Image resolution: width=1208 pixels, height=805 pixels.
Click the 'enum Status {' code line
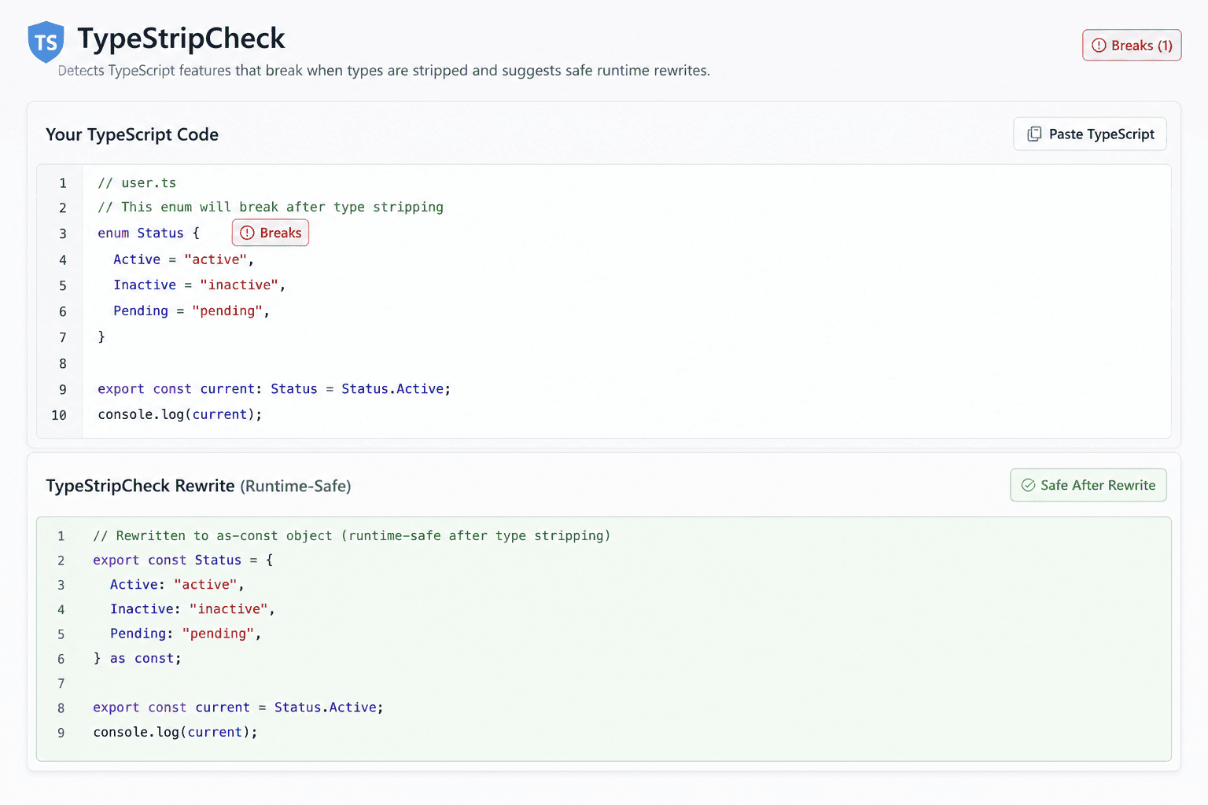click(x=149, y=233)
